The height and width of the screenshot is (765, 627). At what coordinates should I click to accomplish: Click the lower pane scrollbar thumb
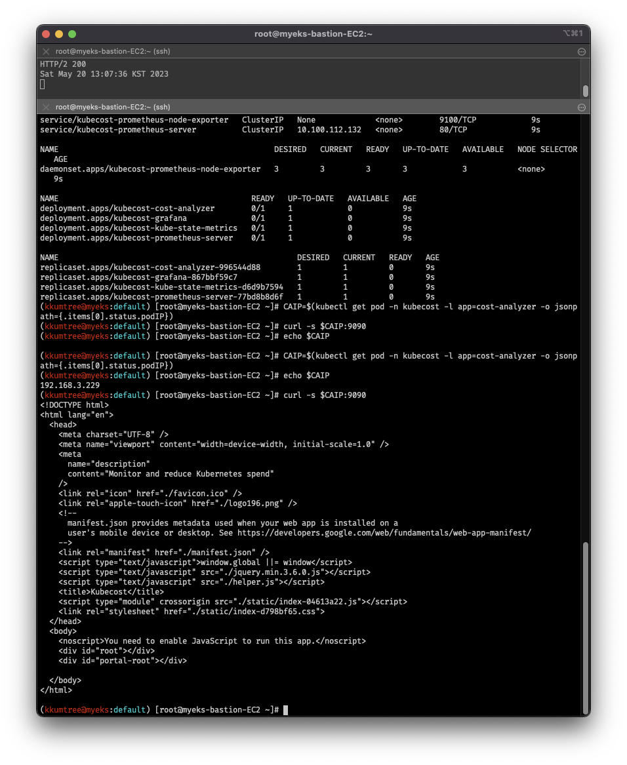click(586, 628)
